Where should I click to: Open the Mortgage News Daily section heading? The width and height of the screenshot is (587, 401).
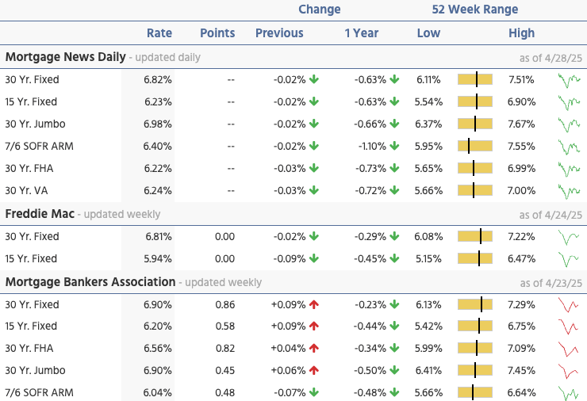[65, 57]
